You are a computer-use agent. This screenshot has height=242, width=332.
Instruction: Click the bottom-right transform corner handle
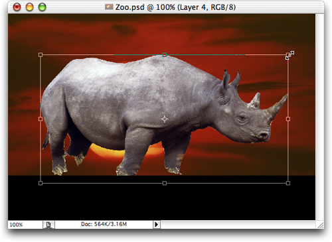tap(288, 183)
